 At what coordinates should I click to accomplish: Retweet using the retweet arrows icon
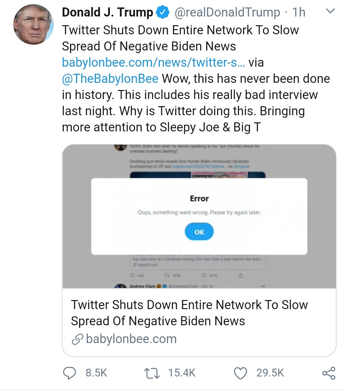coord(152,373)
